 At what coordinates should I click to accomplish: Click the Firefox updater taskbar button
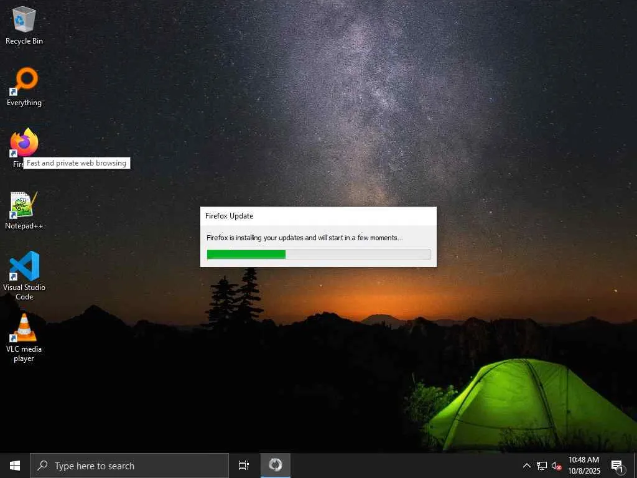point(276,466)
